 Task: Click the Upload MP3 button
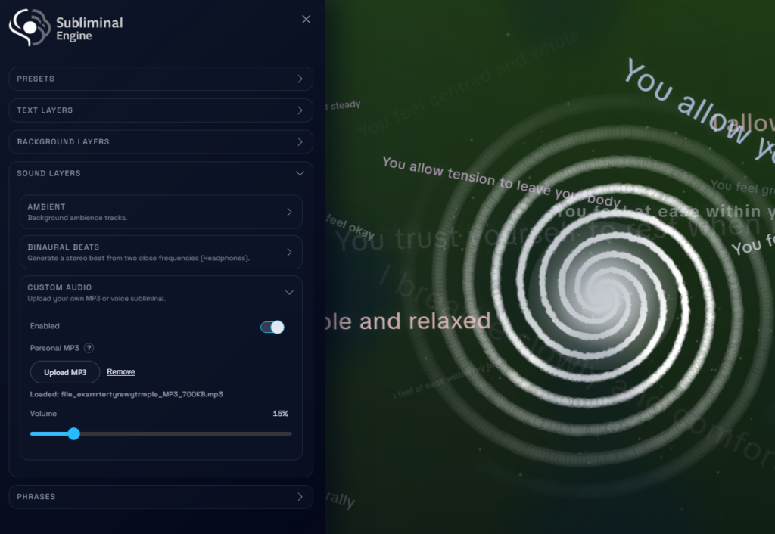(65, 372)
